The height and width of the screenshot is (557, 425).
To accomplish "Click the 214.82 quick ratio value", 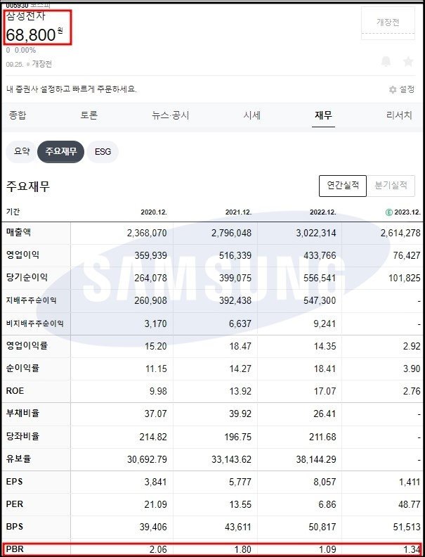I will (x=153, y=437).
